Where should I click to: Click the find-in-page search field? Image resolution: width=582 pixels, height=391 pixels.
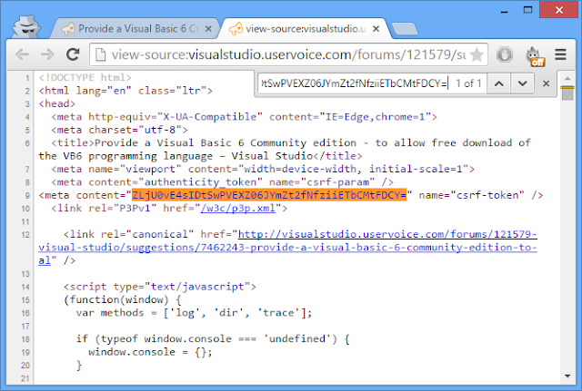coord(355,83)
